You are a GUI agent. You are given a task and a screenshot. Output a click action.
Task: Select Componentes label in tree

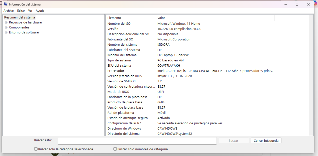click(x=19, y=27)
